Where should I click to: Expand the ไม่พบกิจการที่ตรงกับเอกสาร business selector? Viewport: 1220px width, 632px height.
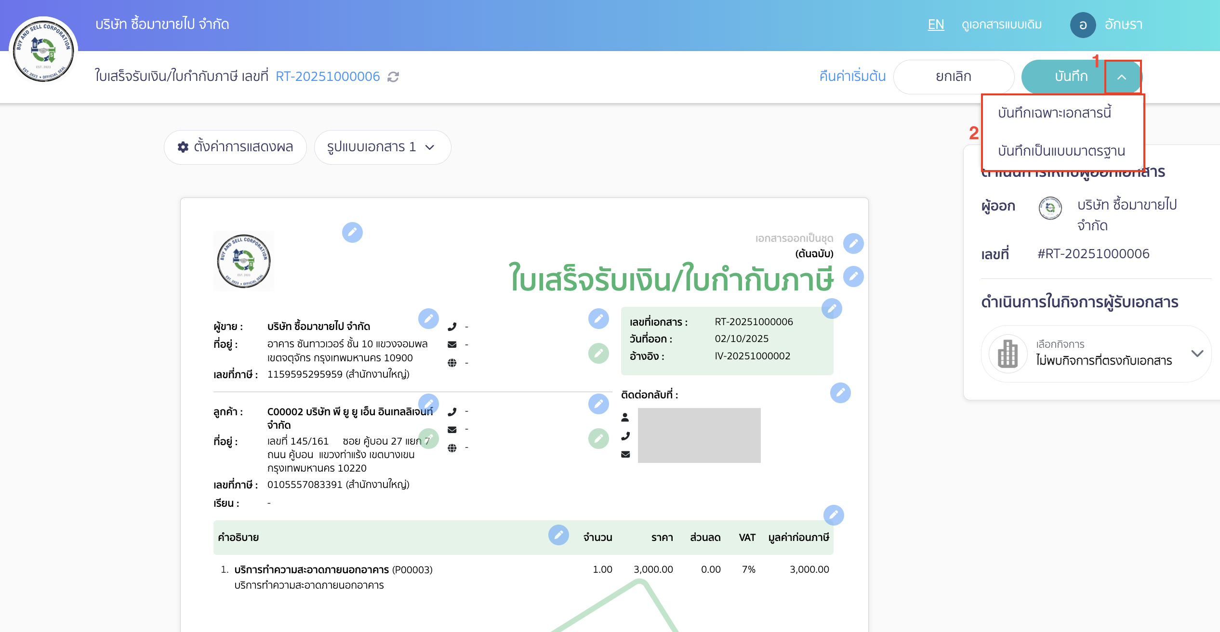[x=1198, y=354]
